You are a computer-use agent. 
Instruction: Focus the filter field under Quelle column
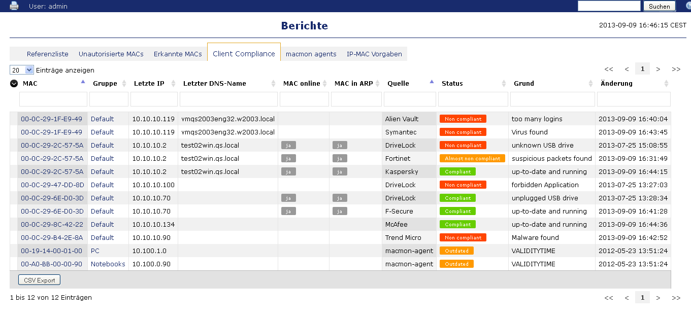click(410, 99)
